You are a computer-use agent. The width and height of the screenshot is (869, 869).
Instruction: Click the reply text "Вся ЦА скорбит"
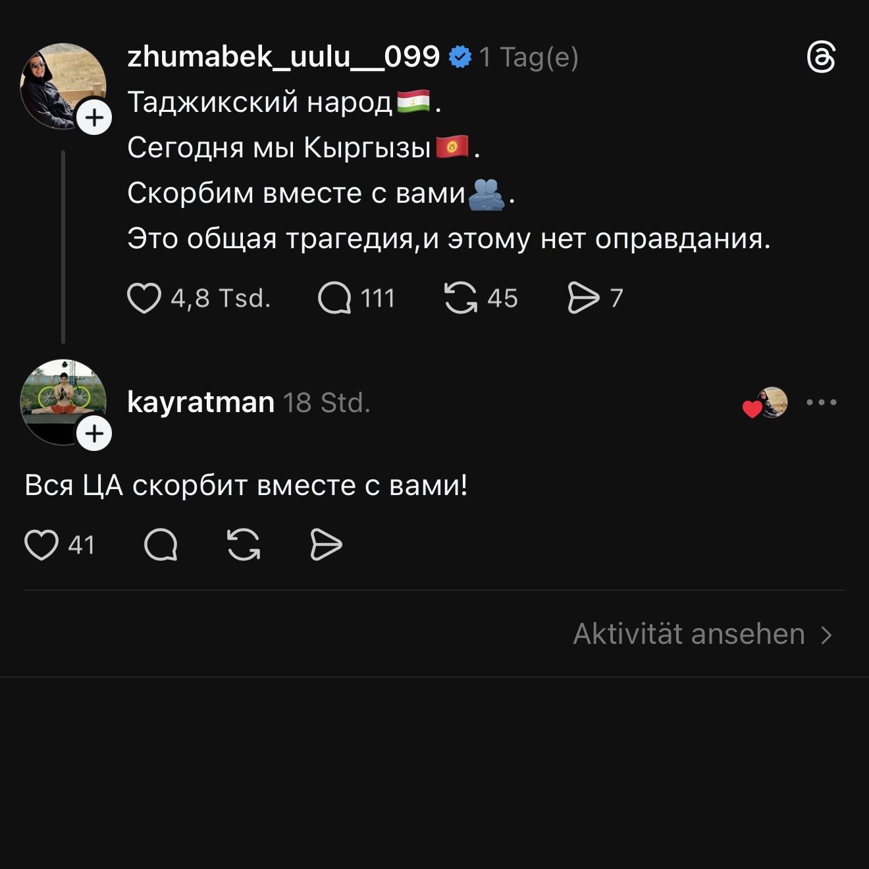[246, 486]
